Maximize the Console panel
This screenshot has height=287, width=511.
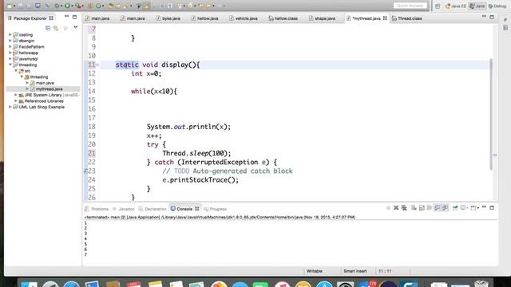tap(492, 207)
